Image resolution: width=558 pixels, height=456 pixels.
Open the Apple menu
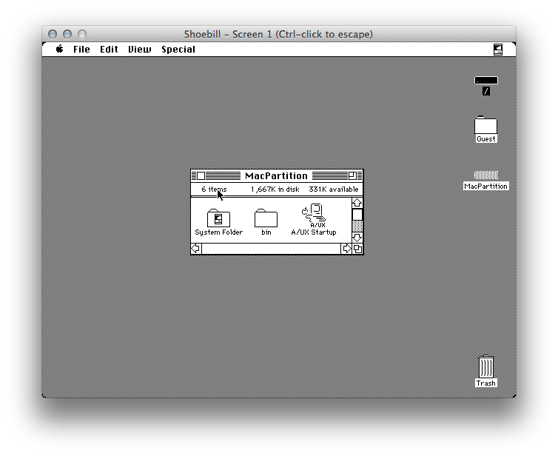(60, 49)
